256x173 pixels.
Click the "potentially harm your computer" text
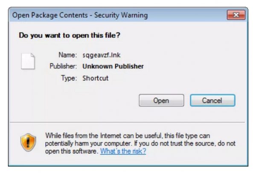pyautogui.click(x=88, y=144)
